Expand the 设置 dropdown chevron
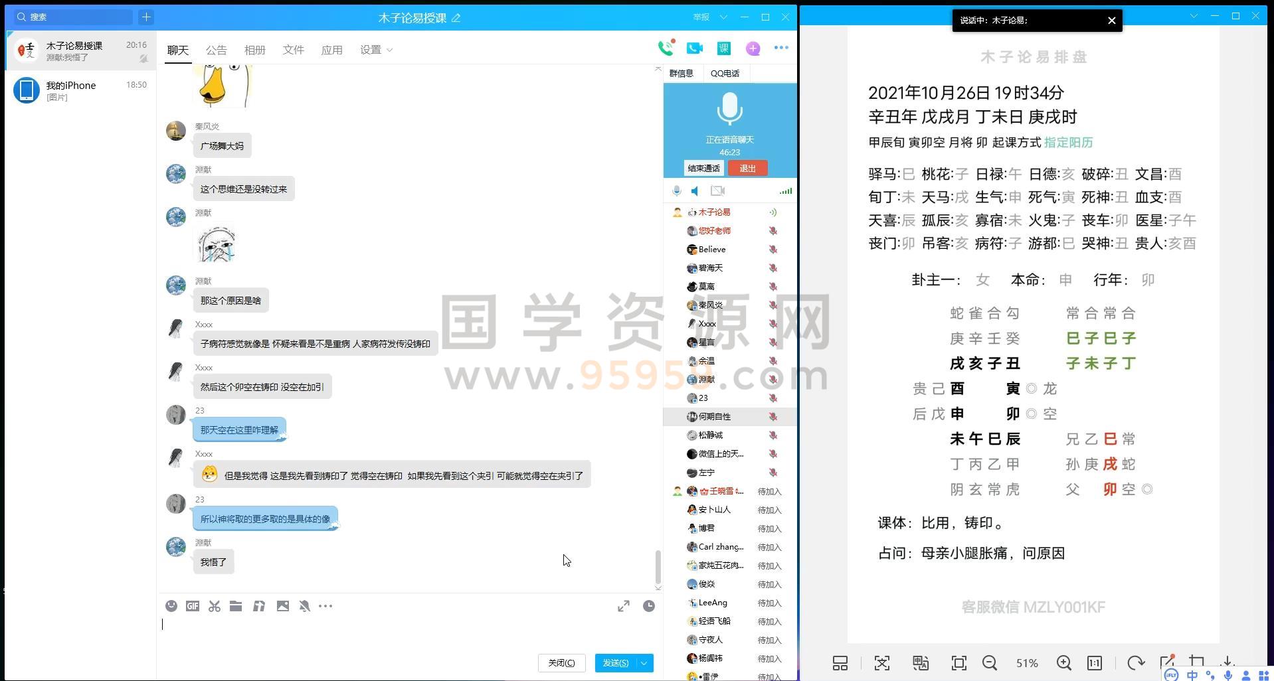 pyautogui.click(x=389, y=49)
